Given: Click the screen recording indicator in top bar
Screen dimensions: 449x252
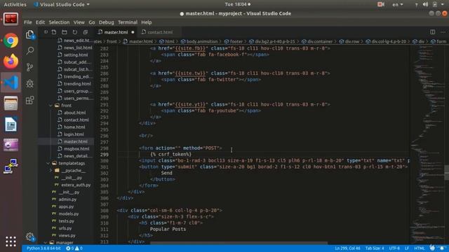Looking at the screenshot, I should click(380, 4).
